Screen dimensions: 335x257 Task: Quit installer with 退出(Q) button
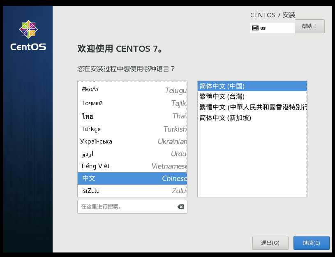pos(270,243)
